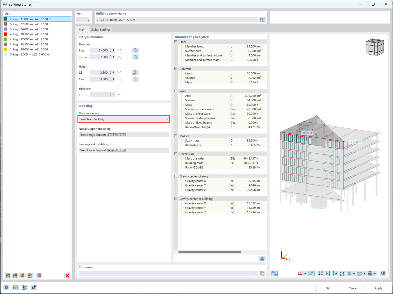Open the Comment dropdown arrow
Screen dimensions: 393x294
click(255, 274)
